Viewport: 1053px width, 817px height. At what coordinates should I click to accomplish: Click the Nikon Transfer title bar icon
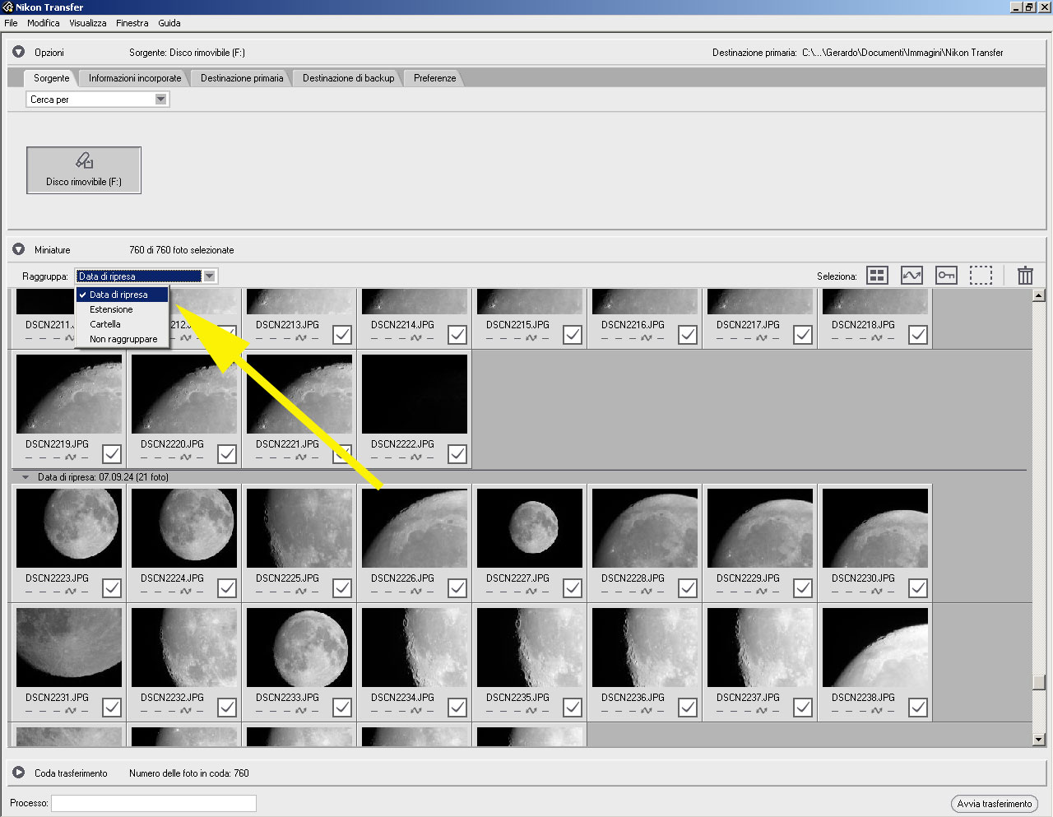(x=7, y=7)
